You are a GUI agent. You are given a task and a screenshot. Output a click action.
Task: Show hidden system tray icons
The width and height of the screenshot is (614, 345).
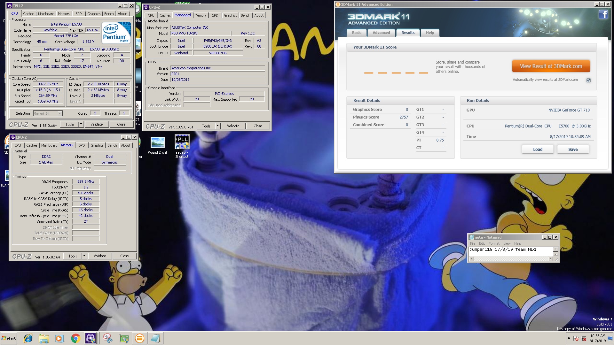pyautogui.click(x=569, y=338)
